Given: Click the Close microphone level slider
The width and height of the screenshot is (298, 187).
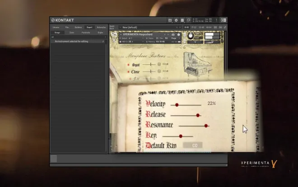Looking at the screenshot, I should coord(149,72).
